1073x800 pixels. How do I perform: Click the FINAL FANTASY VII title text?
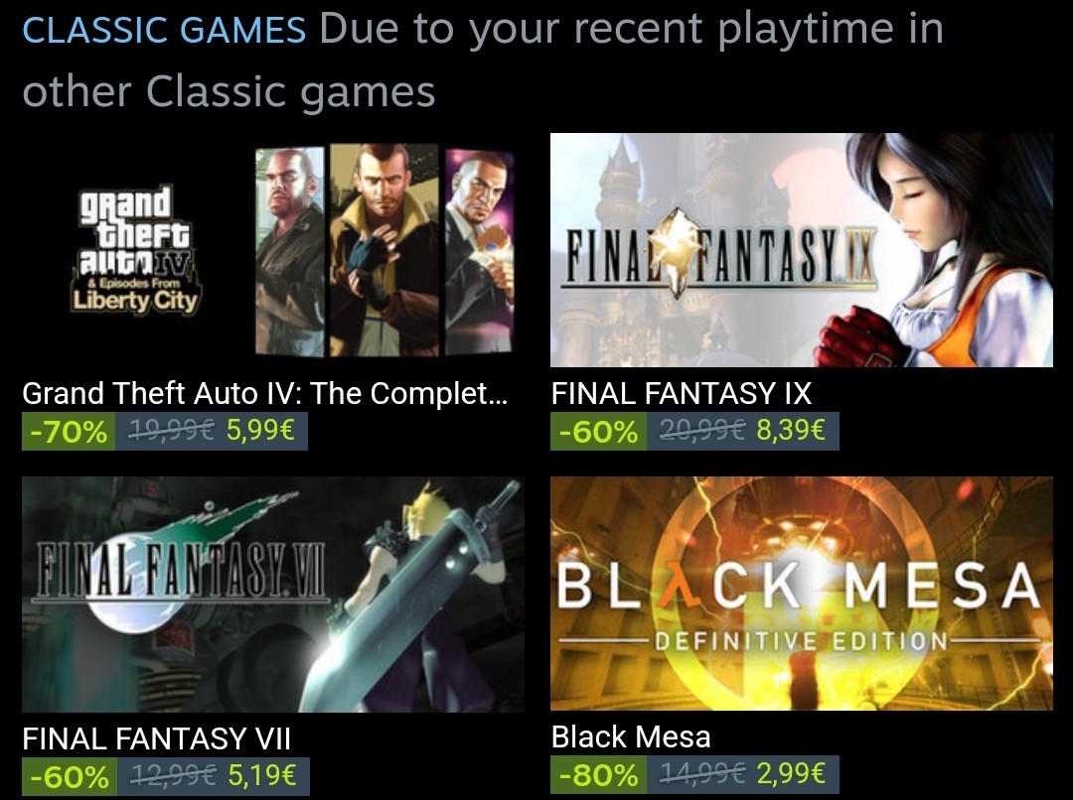coord(157,738)
